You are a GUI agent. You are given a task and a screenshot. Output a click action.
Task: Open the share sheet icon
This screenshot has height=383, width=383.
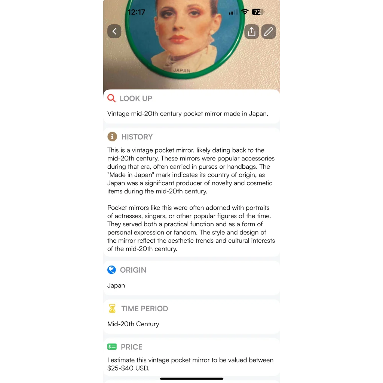tap(252, 31)
